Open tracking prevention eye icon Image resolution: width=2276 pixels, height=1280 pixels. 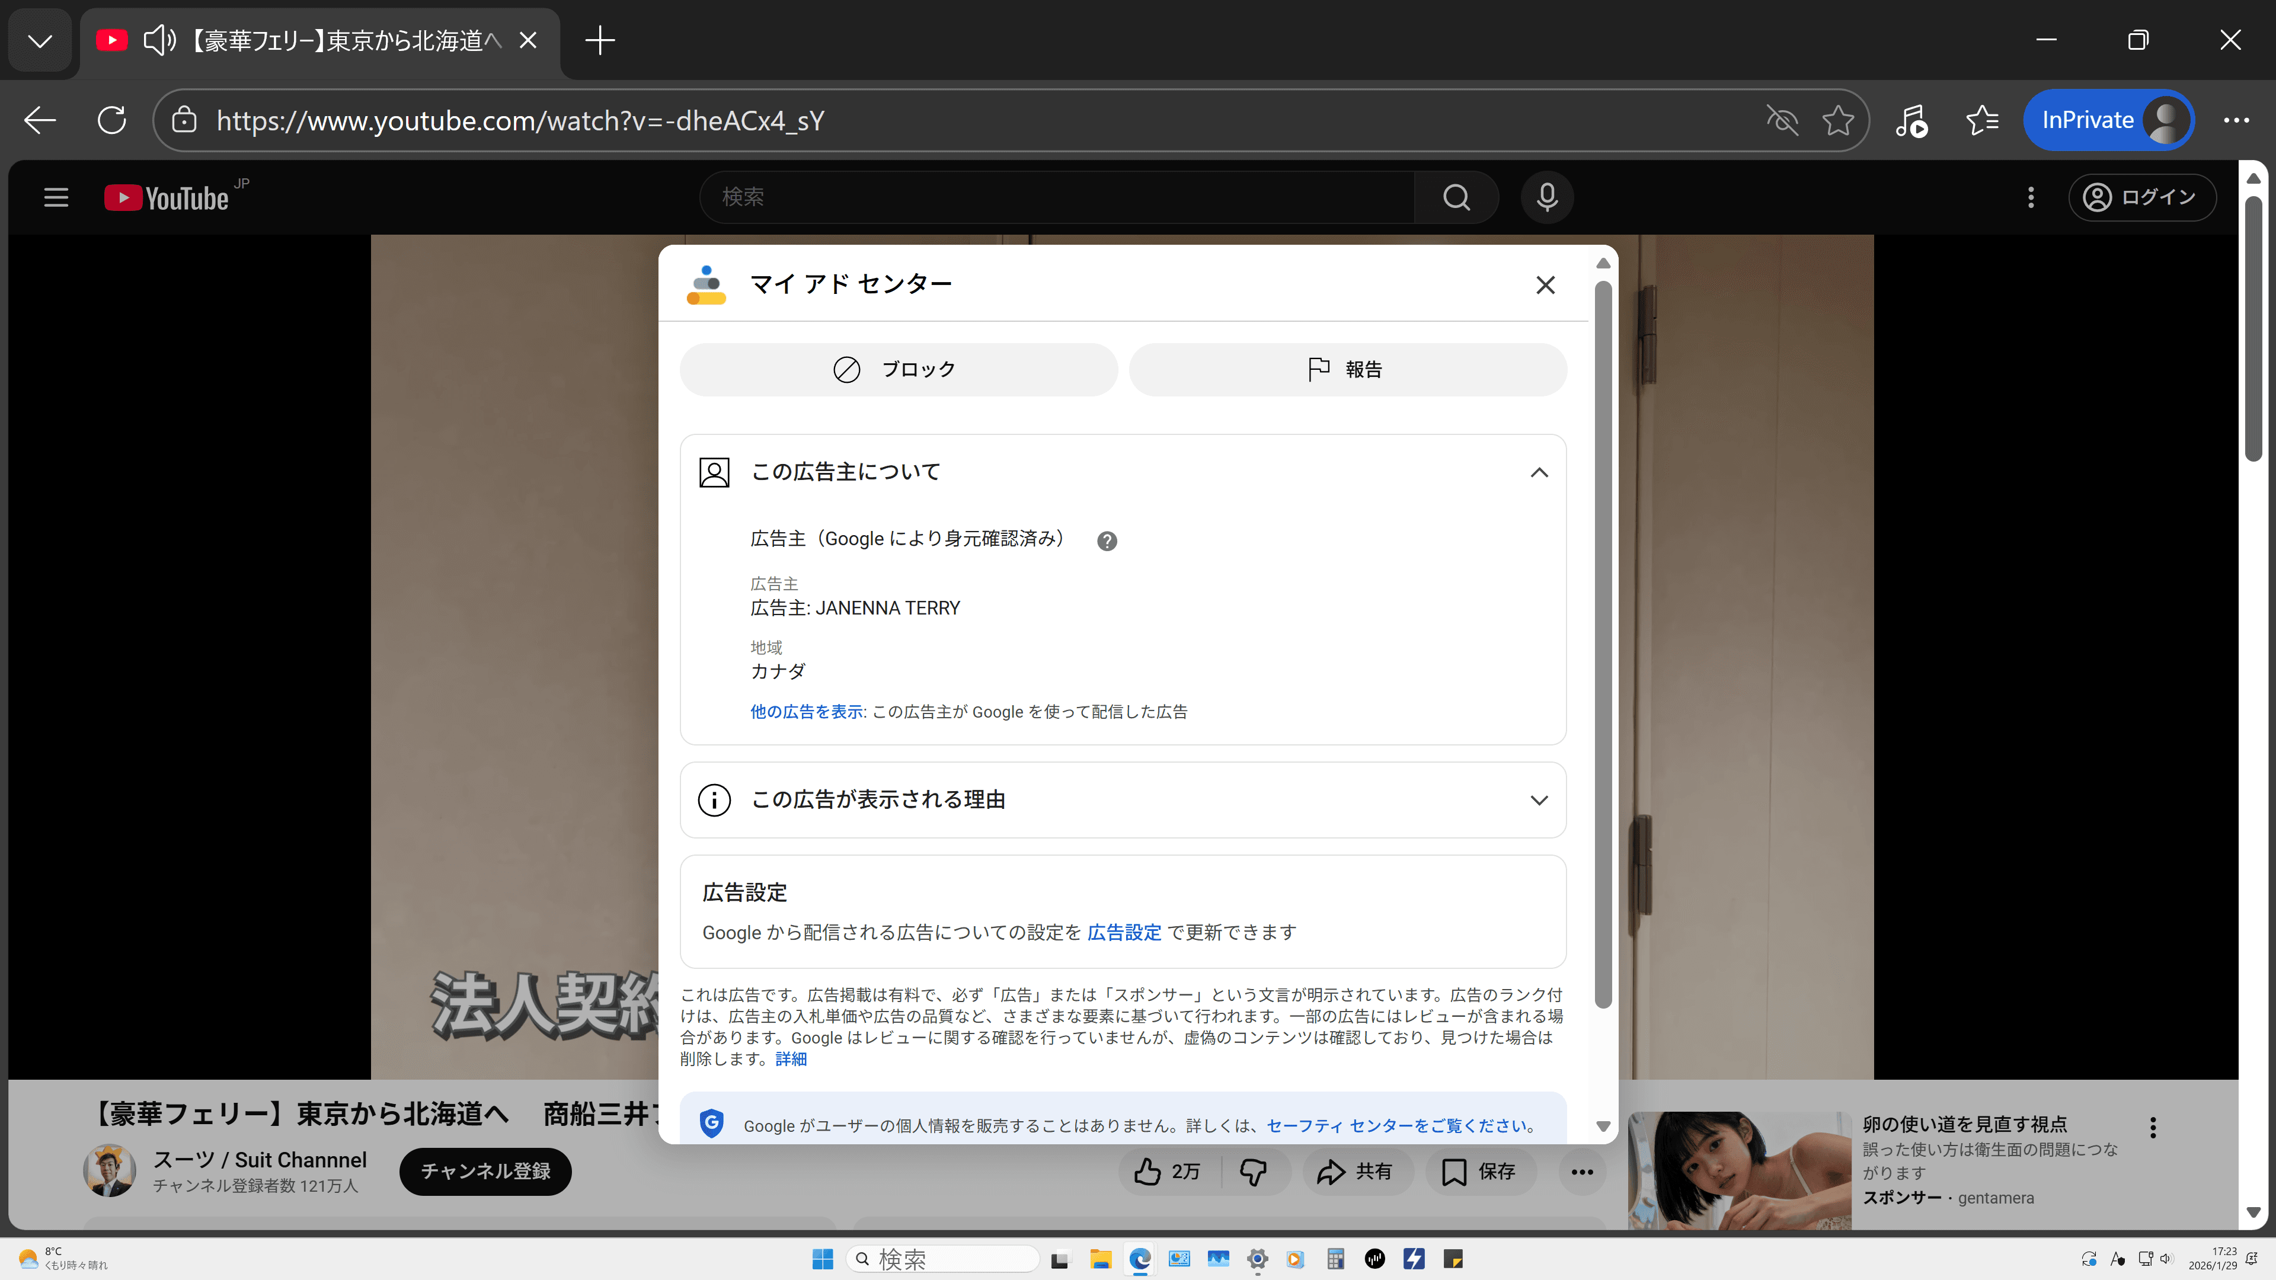point(1782,120)
